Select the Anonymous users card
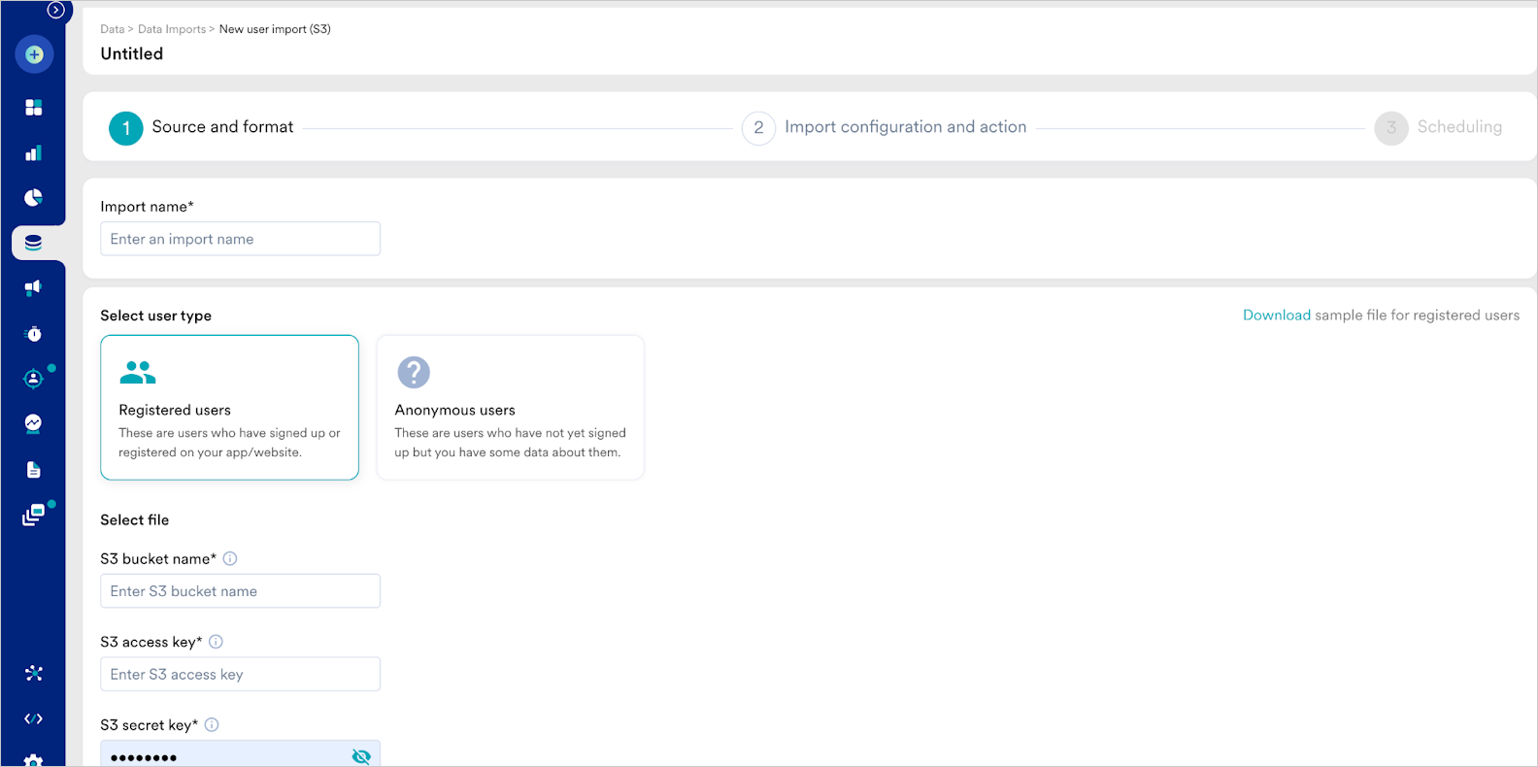 (511, 408)
